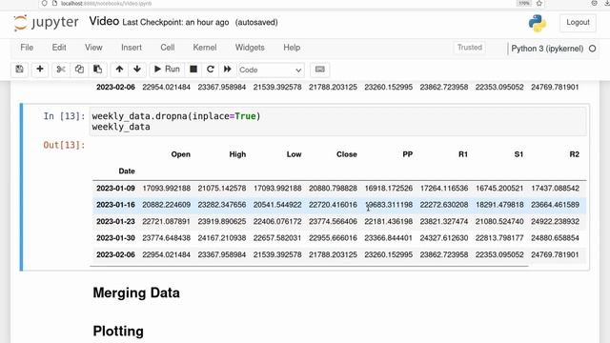
Task: Click the PP column header
Action: point(407,154)
